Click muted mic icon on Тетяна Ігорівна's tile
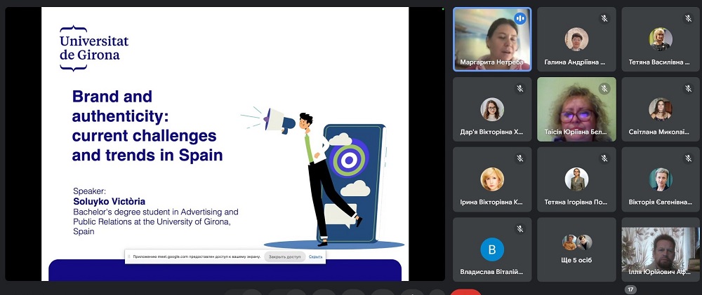 [604, 158]
